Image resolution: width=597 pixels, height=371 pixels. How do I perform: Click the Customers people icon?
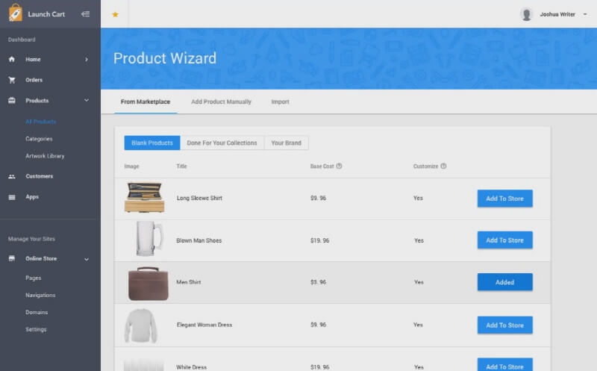click(x=12, y=176)
